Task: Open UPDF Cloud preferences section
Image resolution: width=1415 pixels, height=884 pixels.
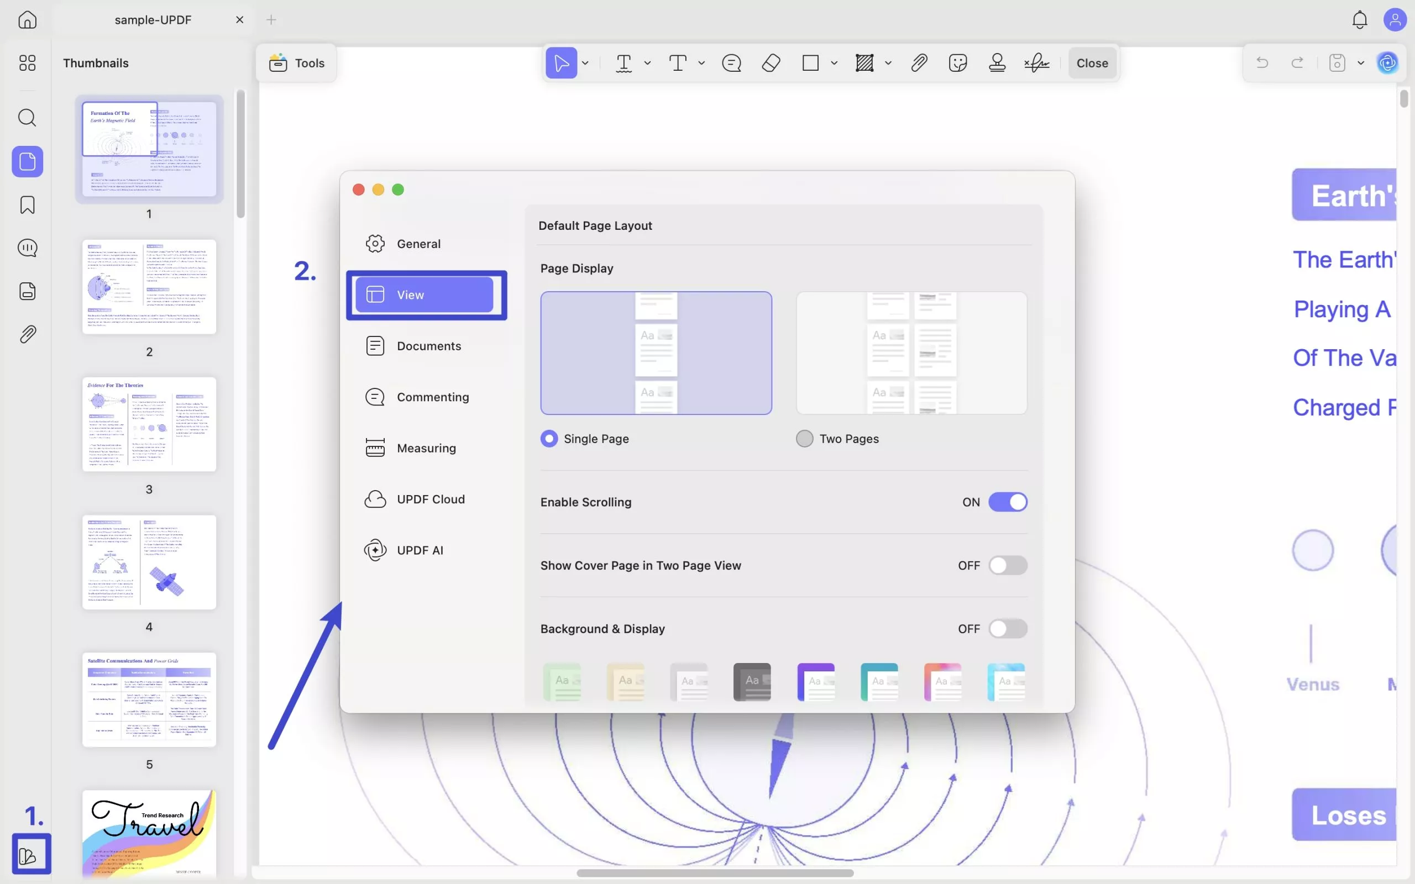Action: [x=426, y=499]
